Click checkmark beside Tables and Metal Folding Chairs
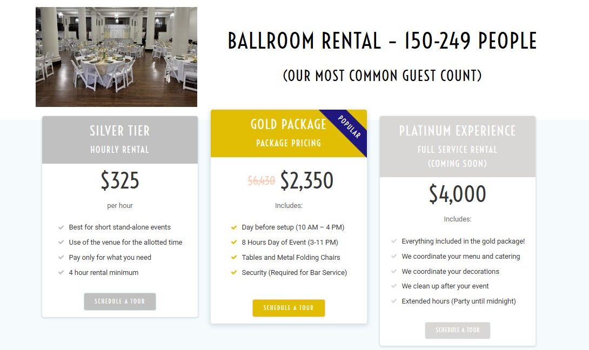This screenshot has height=350, width=589. (x=233, y=257)
